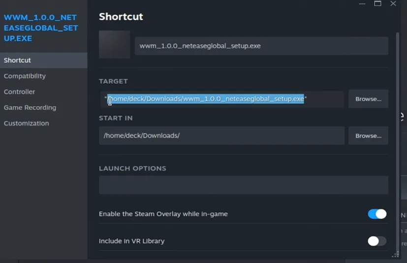The width and height of the screenshot is (407, 263).
Task: Click the window resize grip in the corner
Action: pyautogui.click(x=395, y=254)
